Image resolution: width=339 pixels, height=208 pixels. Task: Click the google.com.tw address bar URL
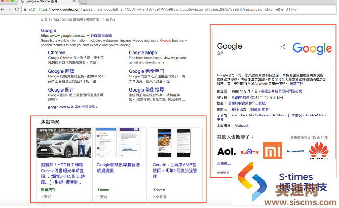(168, 9)
